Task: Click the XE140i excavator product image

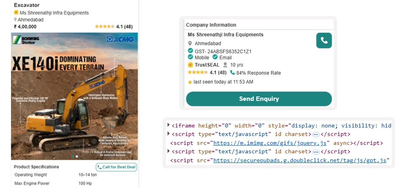Action: click(74, 97)
